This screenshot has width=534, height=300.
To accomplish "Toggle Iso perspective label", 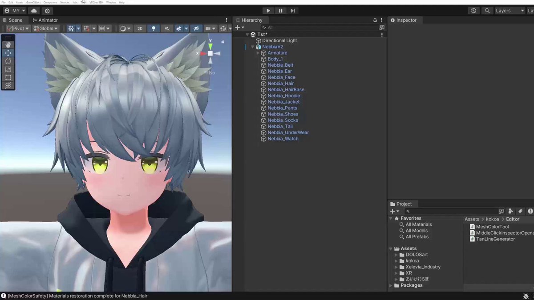I will click(x=212, y=73).
